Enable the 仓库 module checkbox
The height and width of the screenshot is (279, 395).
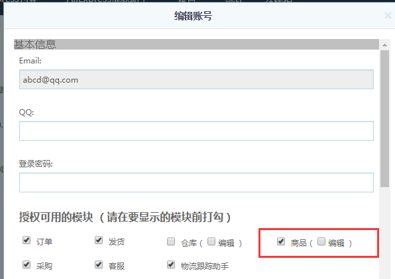[171, 241]
